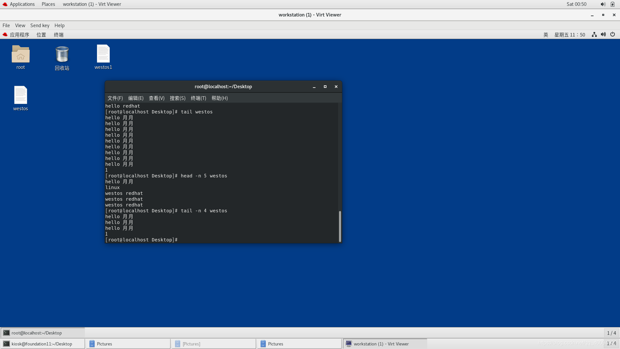Viewport: 620px width, 349px height.
Task: Click the guest network status icon
Action: (x=594, y=35)
